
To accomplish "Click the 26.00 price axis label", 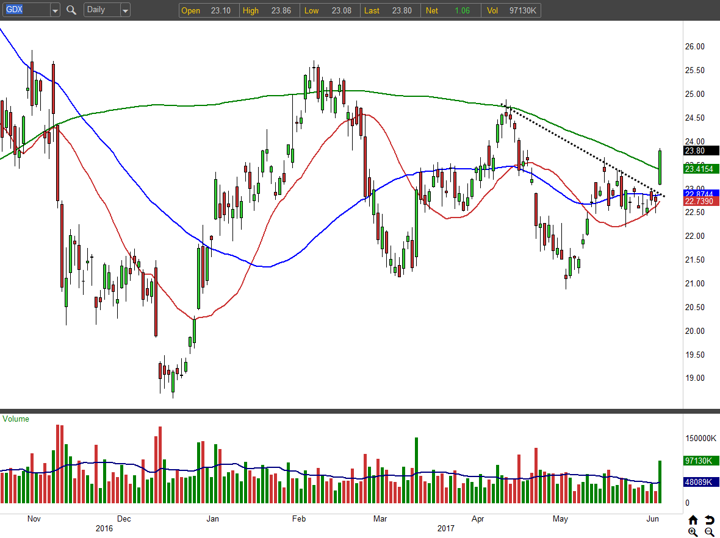I will (695, 46).
